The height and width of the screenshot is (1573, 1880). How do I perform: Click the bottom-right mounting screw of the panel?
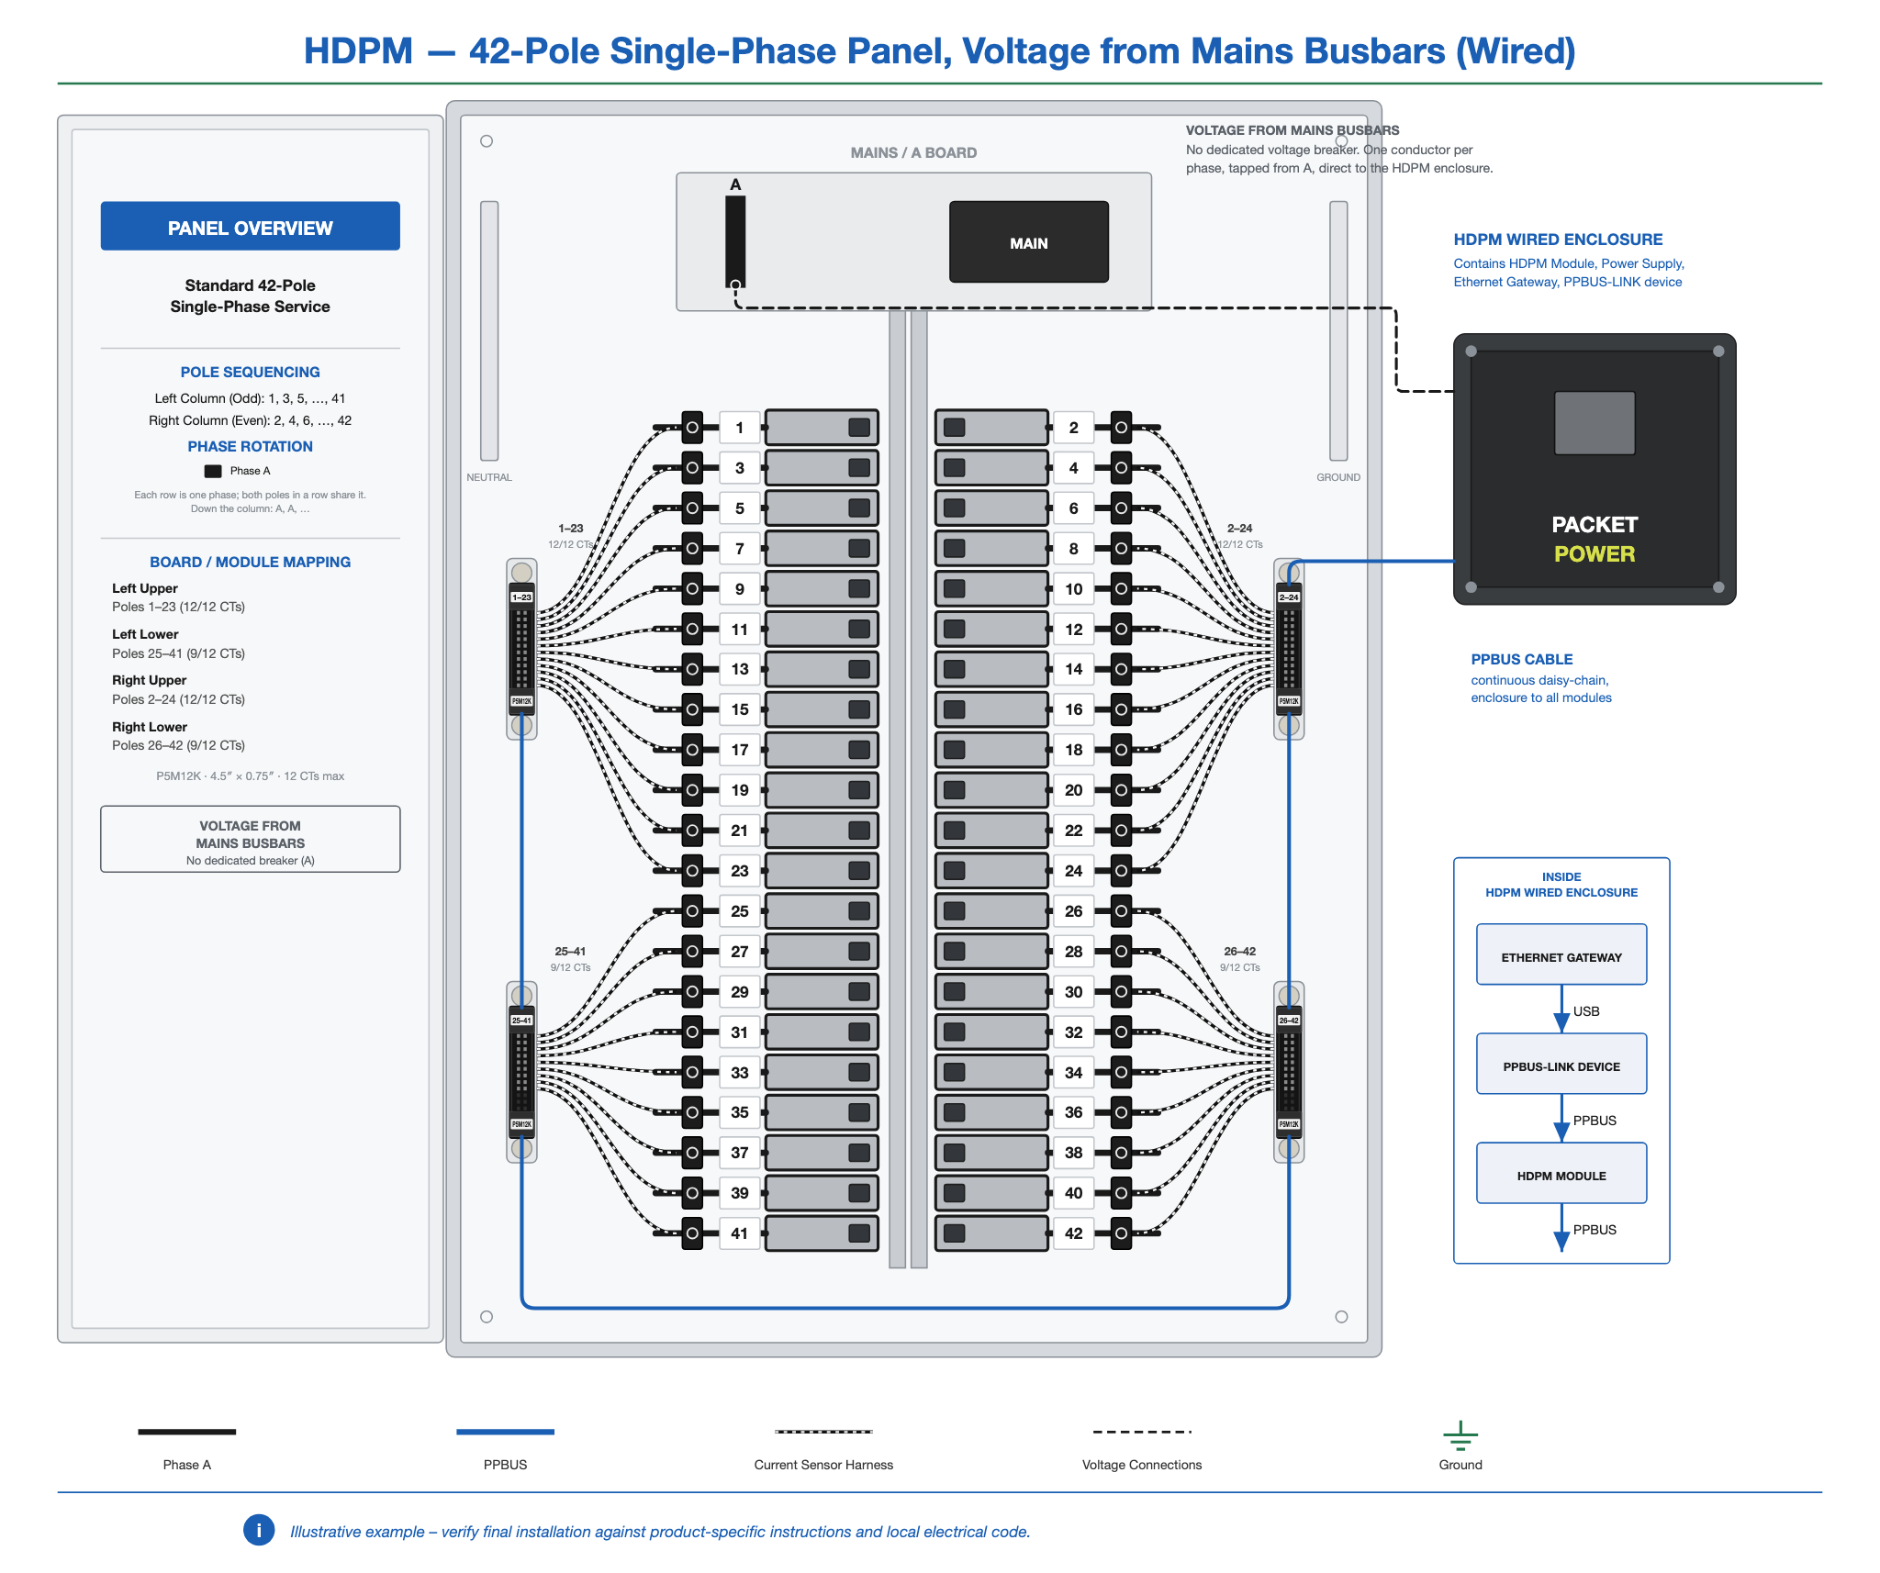(x=1341, y=1317)
